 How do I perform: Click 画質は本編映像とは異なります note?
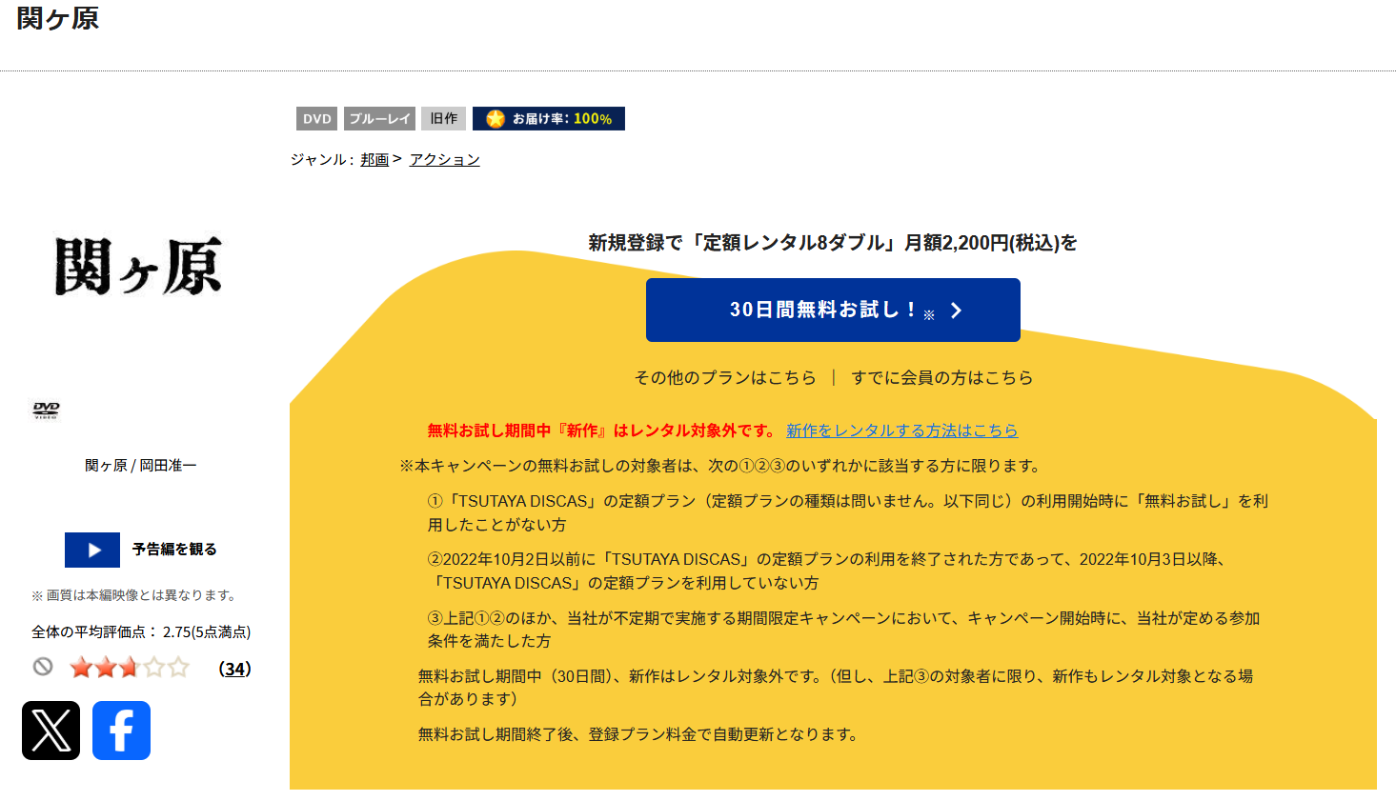click(x=134, y=595)
